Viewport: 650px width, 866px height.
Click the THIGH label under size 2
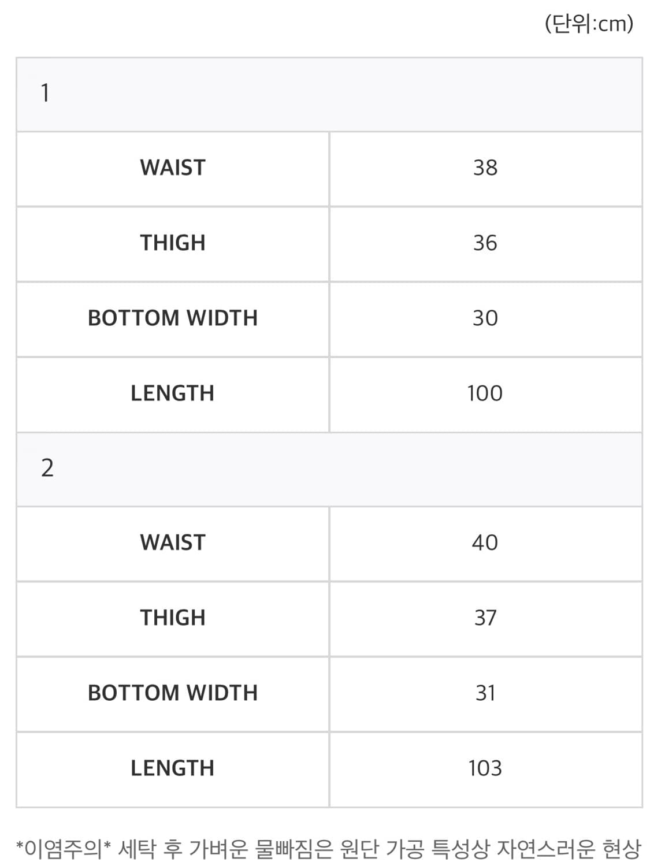coord(173,618)
